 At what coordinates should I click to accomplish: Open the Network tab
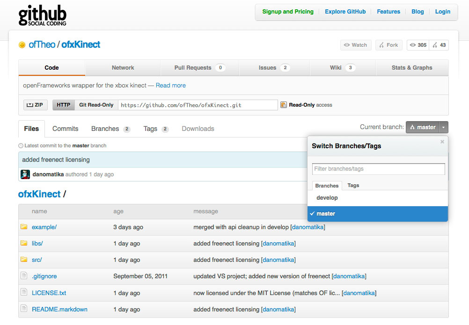click(123, 68)
